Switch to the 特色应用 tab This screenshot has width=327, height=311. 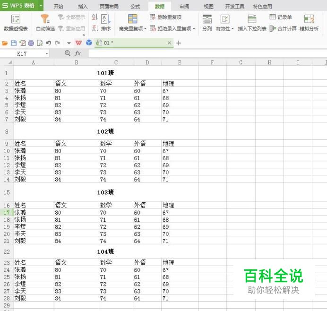tap(262, 7)
